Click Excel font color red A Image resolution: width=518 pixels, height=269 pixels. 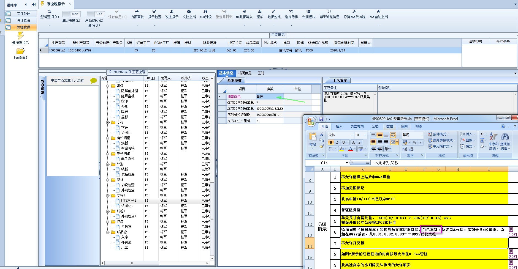351,149
